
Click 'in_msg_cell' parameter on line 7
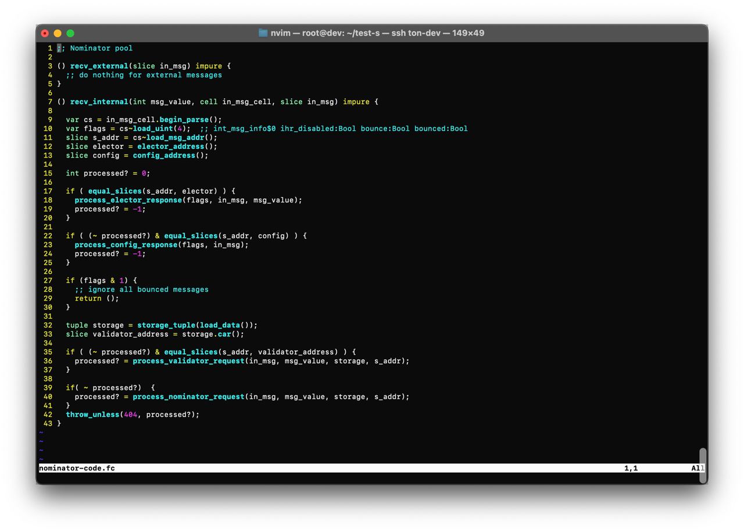point(246,102)
